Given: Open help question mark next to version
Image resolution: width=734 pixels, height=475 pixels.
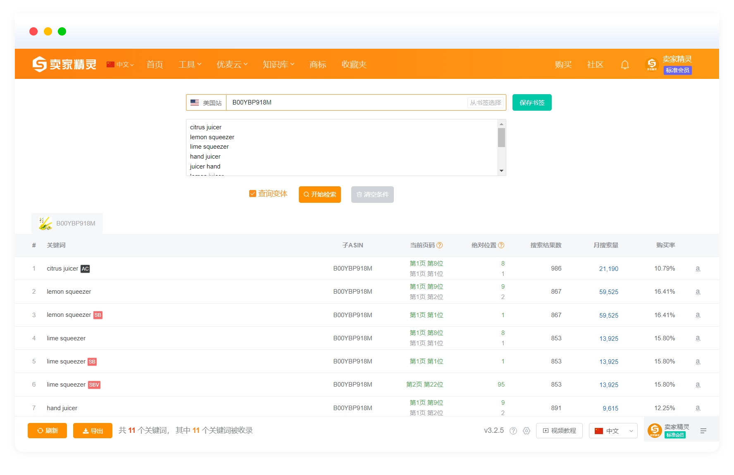Looking at the screenshot, I should 513,431.
